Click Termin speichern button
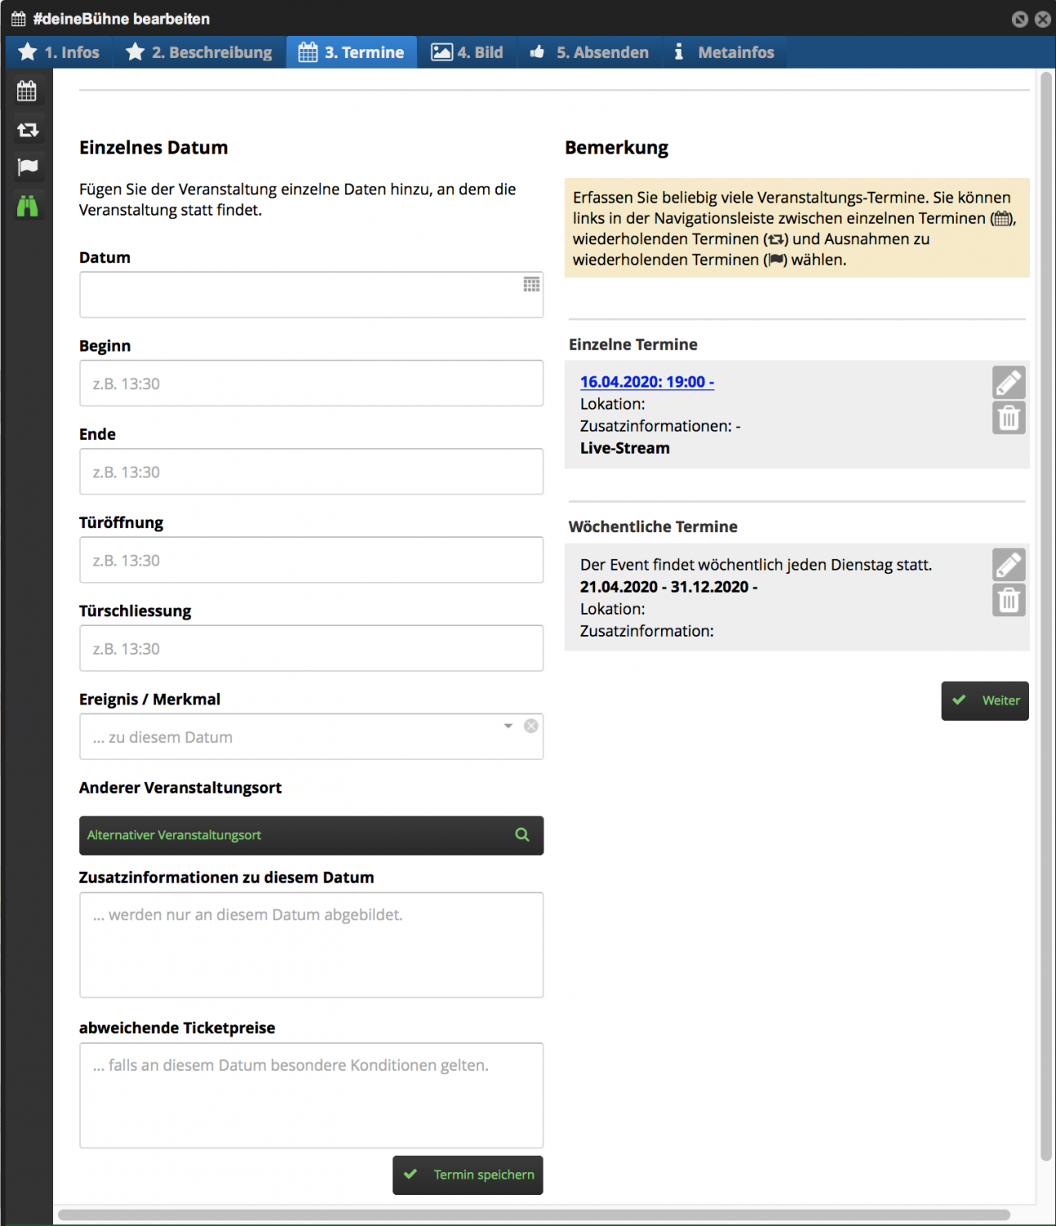Viewport: 1056px width, 1226px height. coord(468,1175)
